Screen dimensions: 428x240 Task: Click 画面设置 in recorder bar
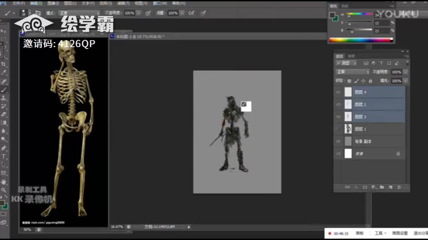pyautogui.click(x=400, y=233)
